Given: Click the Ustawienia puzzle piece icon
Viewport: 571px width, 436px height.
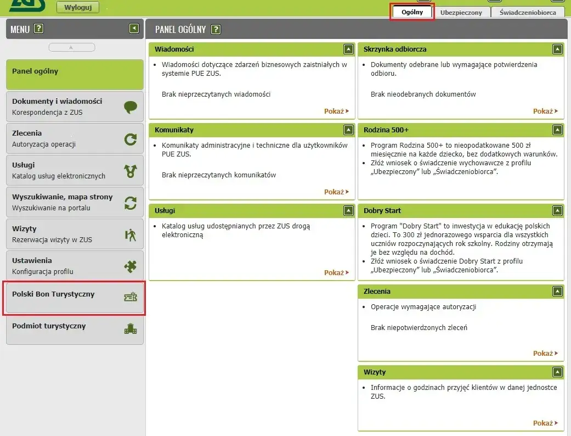Looking at the screenshot, I should click(131, 266).
